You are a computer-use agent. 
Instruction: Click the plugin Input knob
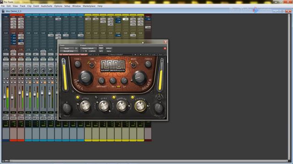pos(66,108)
